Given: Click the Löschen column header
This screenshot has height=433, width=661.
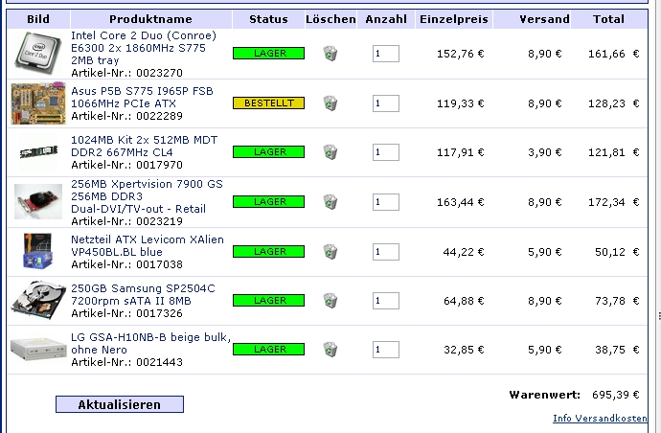Looking at the screenshot, I should point(330,19).
